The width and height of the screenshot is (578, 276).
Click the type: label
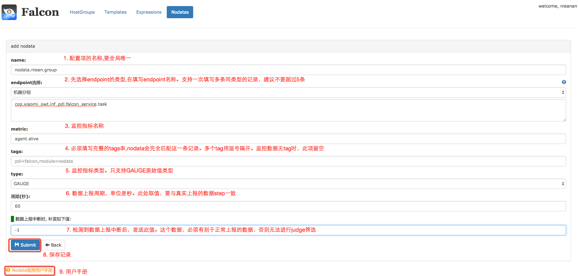coord(17,174)
